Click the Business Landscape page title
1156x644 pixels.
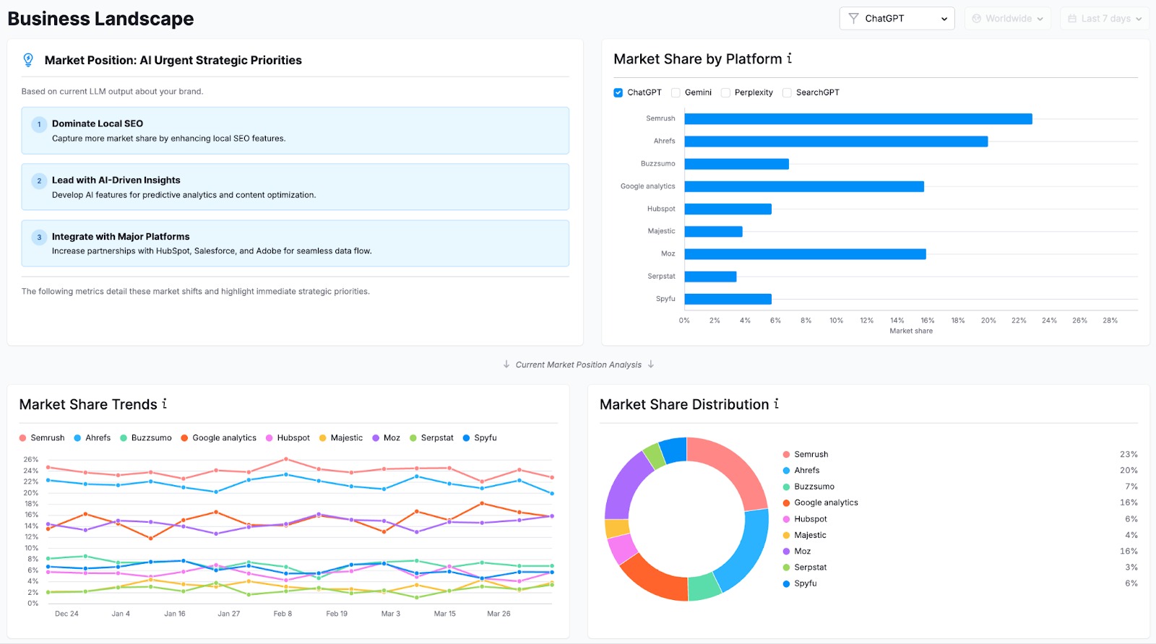100,19
